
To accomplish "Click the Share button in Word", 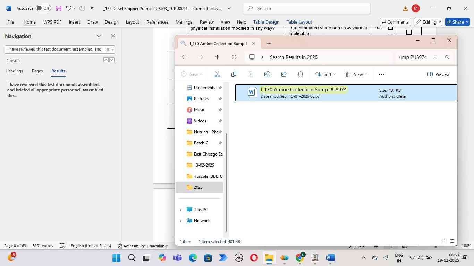I will point(457,22).
